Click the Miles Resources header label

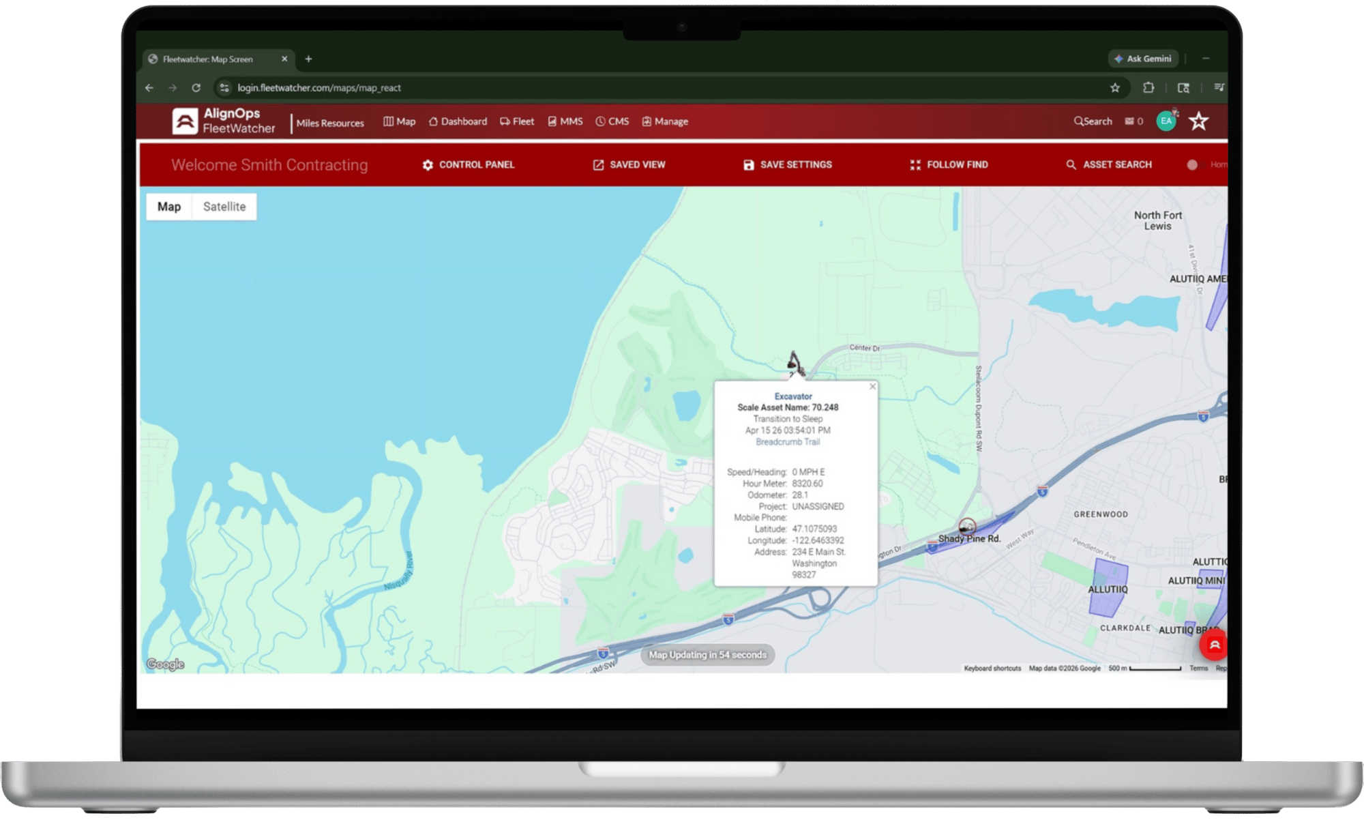(330, 123)
